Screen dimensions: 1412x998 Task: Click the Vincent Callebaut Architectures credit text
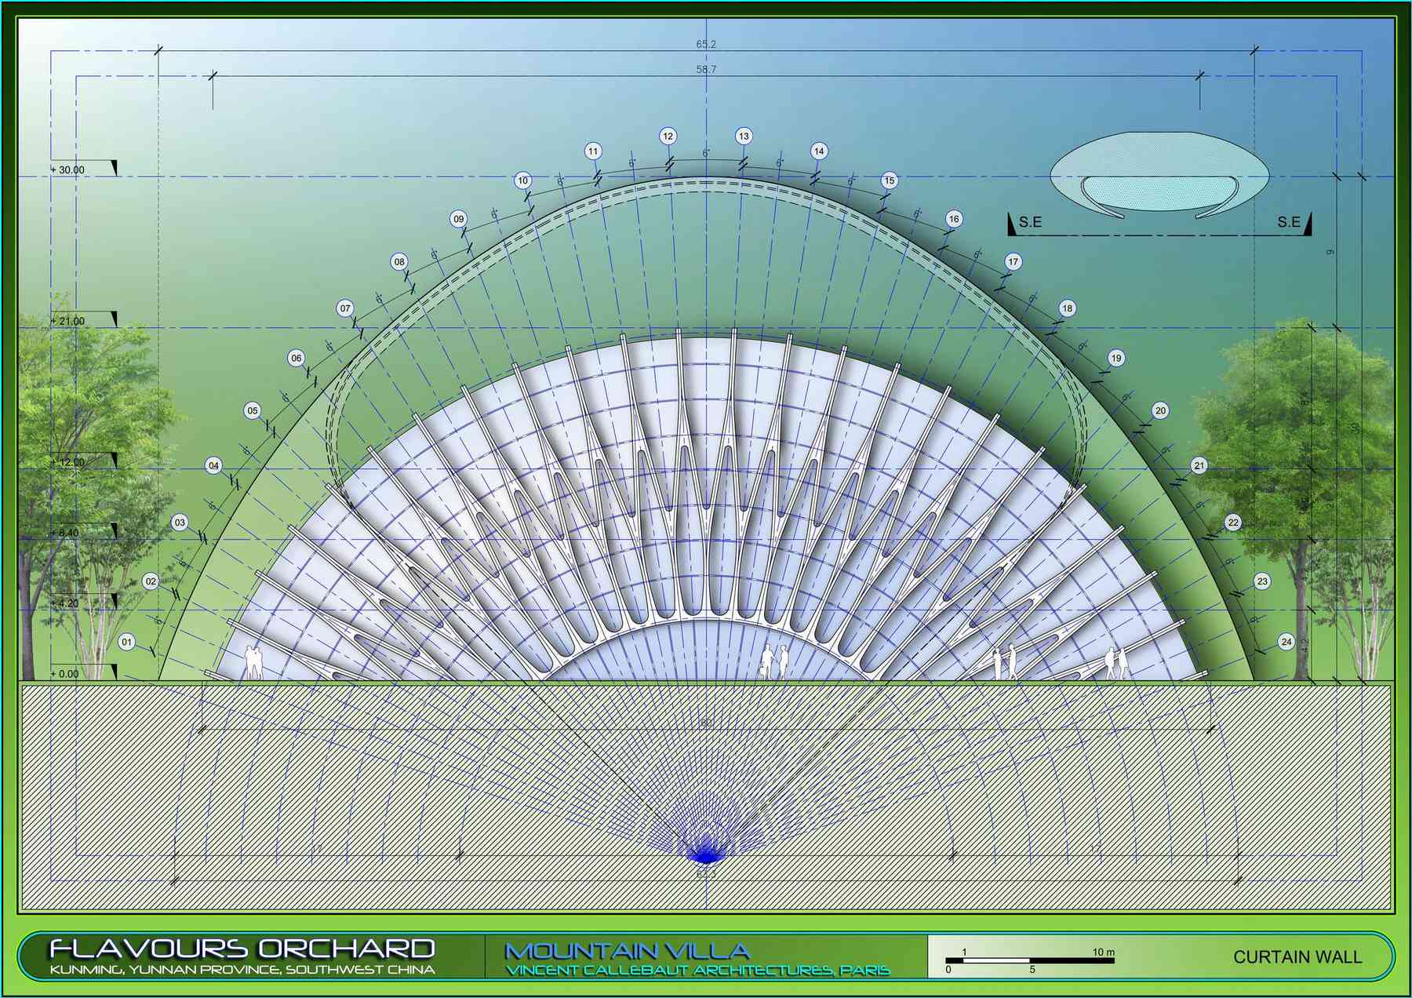point(697,971)
